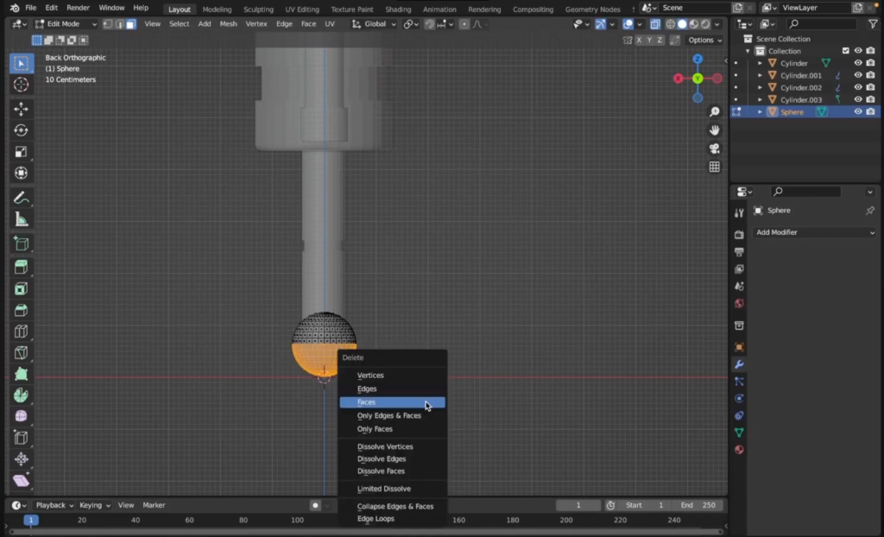Uncheck the Collection exclude checkbox
The width and height of the screenshot is (884, 537).
pos(846,51)
